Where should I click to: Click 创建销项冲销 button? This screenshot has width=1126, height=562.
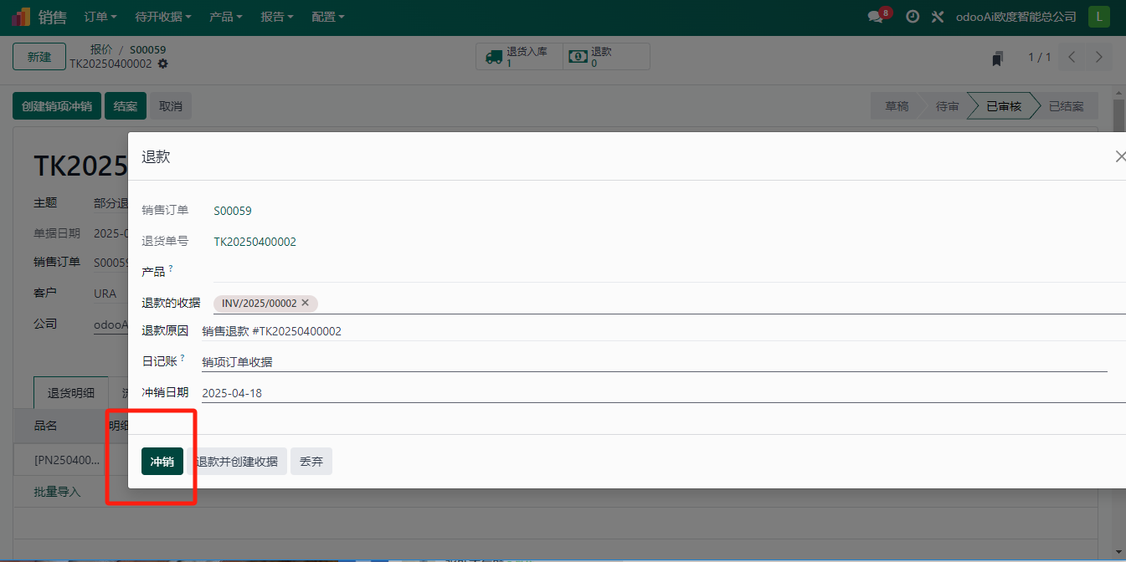coord(57,106)
